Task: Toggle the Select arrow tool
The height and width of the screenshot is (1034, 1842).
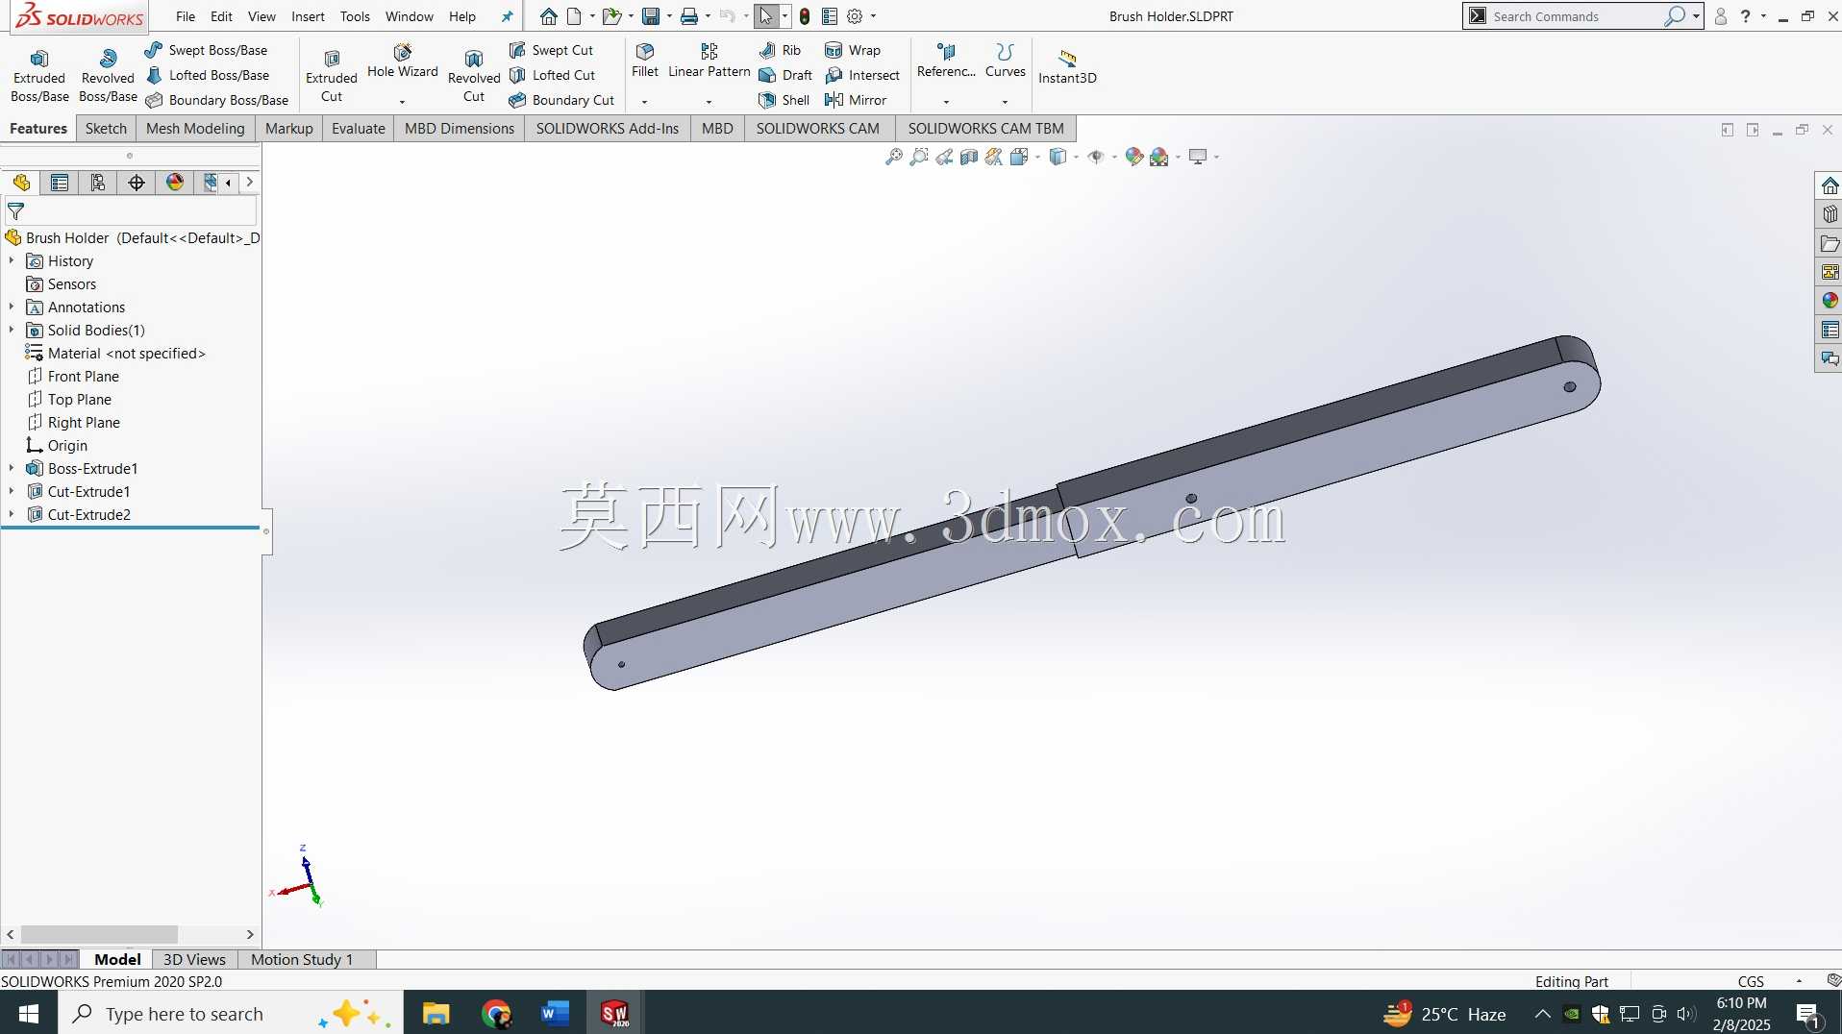Action: (x=766, y=16)
